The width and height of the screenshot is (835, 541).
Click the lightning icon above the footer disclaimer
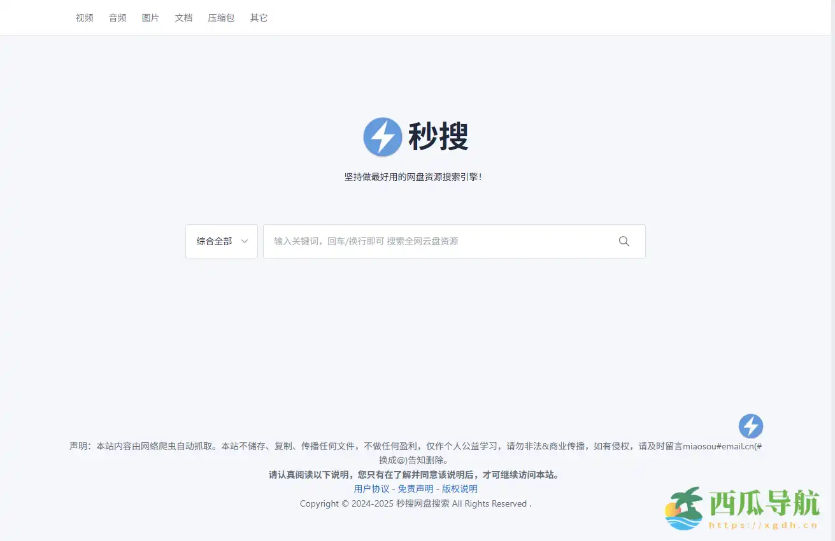pos(750,426)
